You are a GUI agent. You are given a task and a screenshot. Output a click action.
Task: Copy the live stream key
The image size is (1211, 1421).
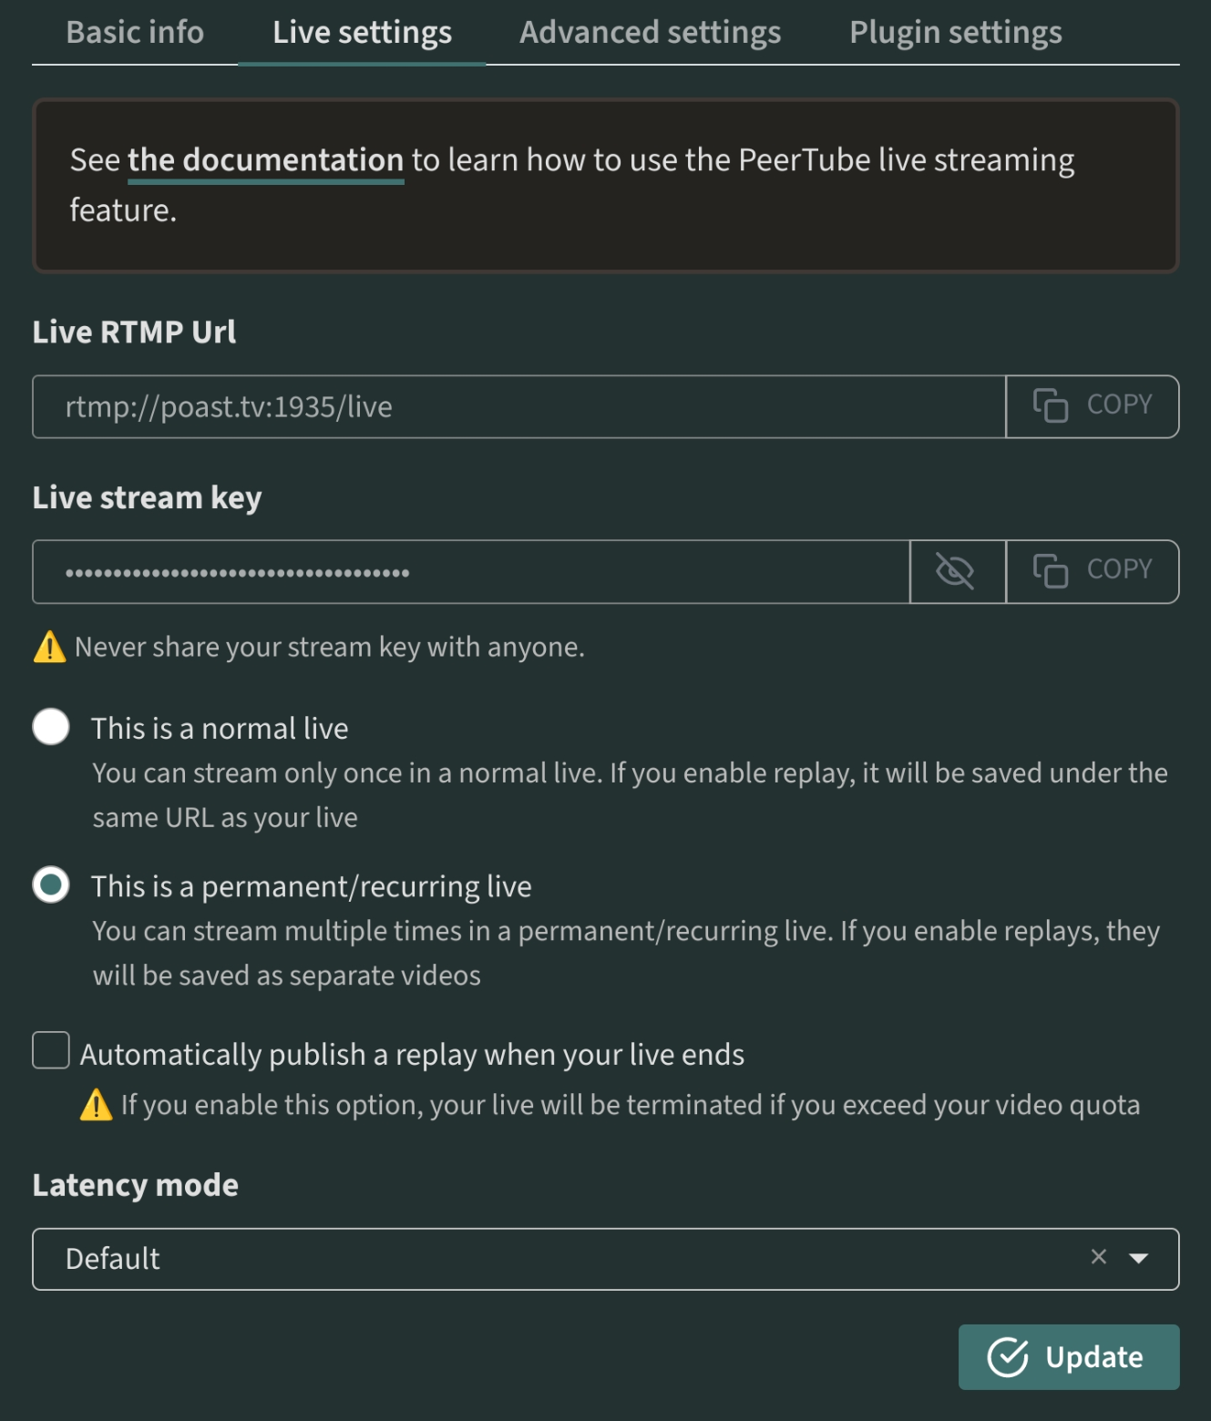pos(1092,571)
